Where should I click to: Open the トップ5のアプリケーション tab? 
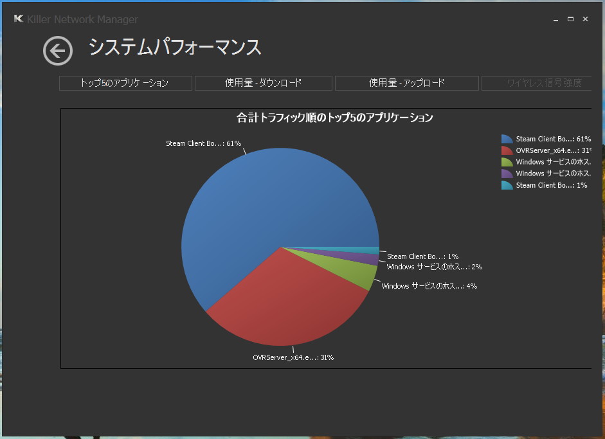tap(125, 83)
